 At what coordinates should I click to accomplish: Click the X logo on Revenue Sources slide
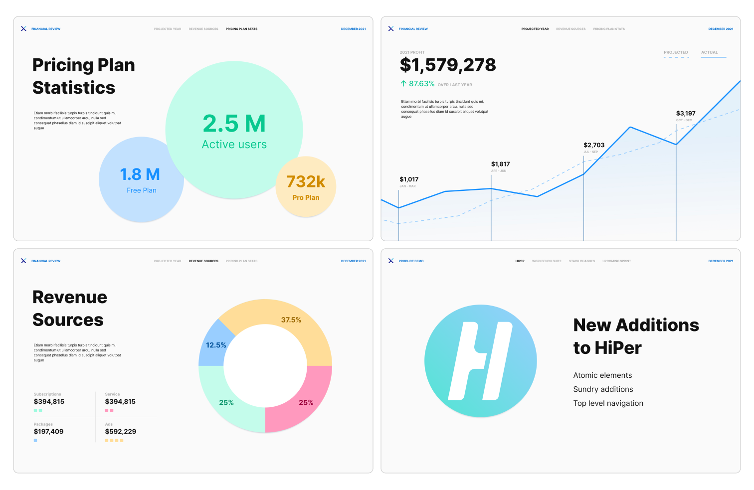coord(23,261)
